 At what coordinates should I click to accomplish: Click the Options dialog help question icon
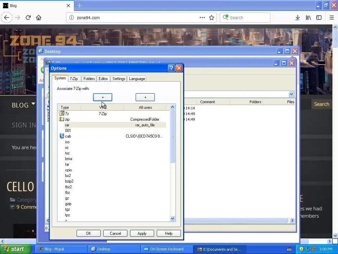(x=171, y=68)
